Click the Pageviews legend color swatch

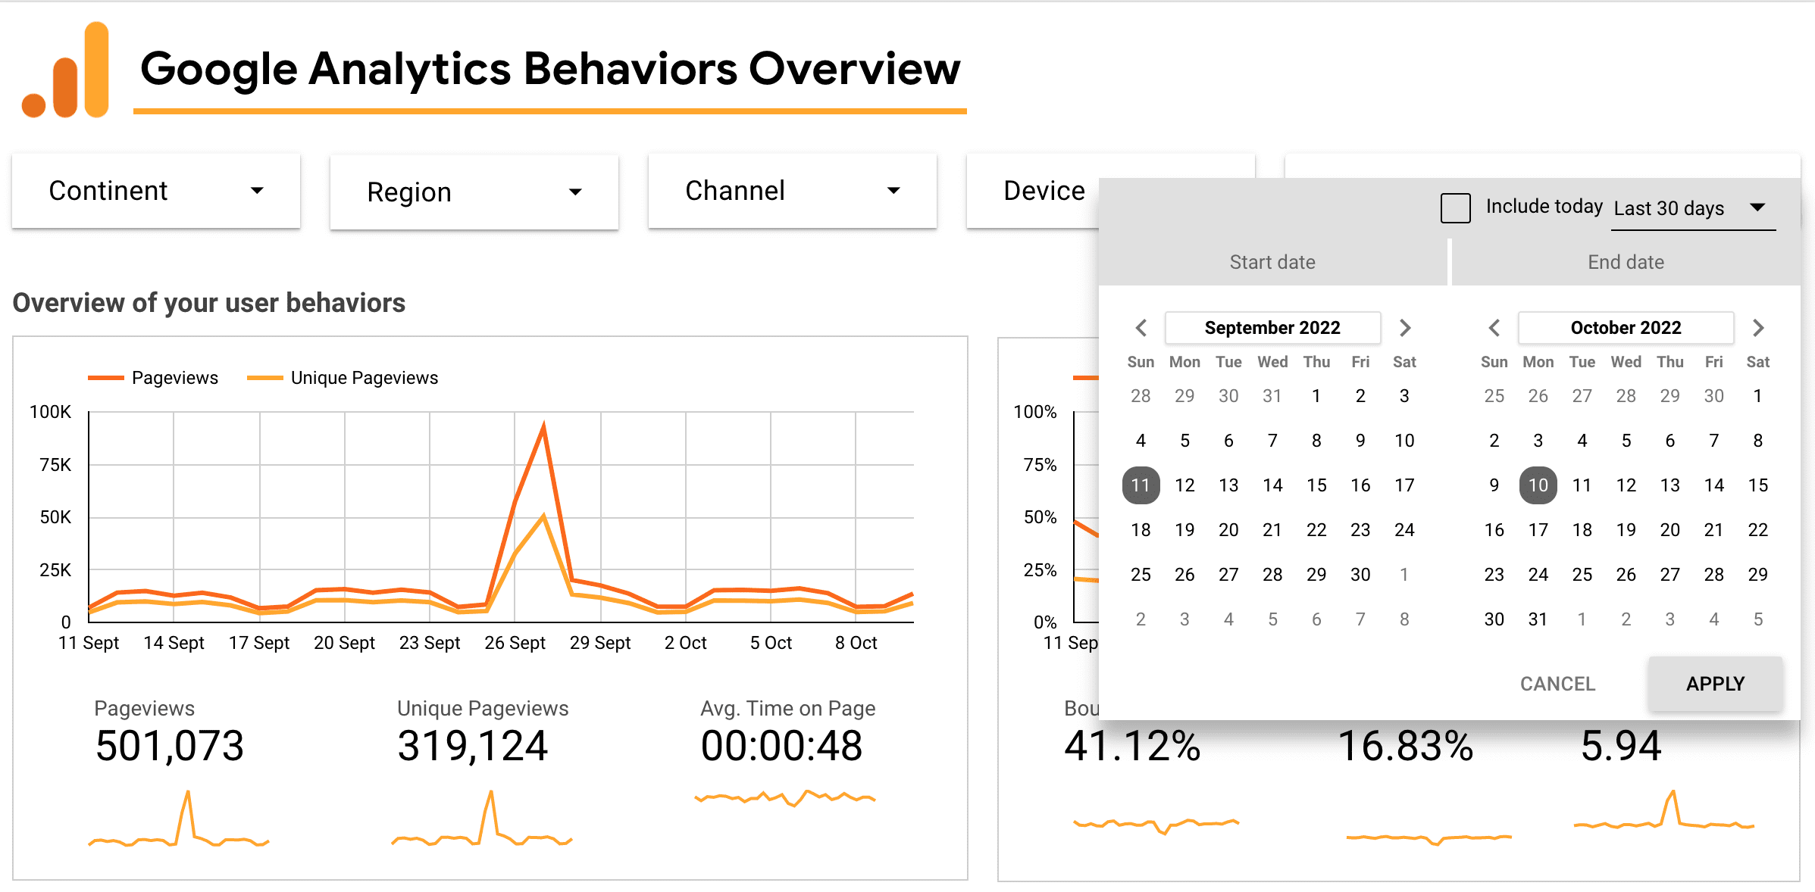point(105,378)
